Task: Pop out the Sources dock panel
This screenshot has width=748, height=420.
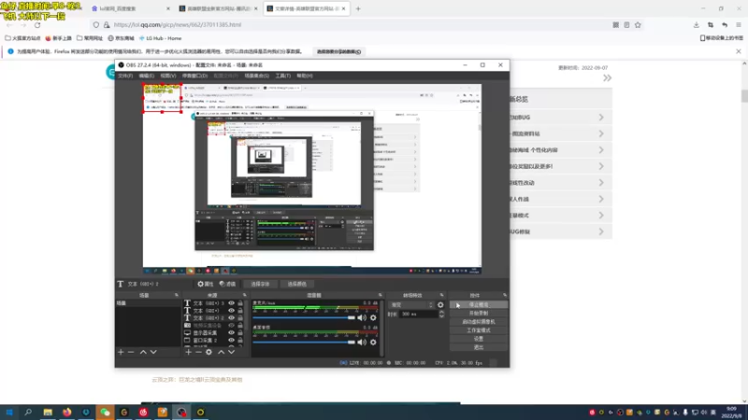Action: 245,295
